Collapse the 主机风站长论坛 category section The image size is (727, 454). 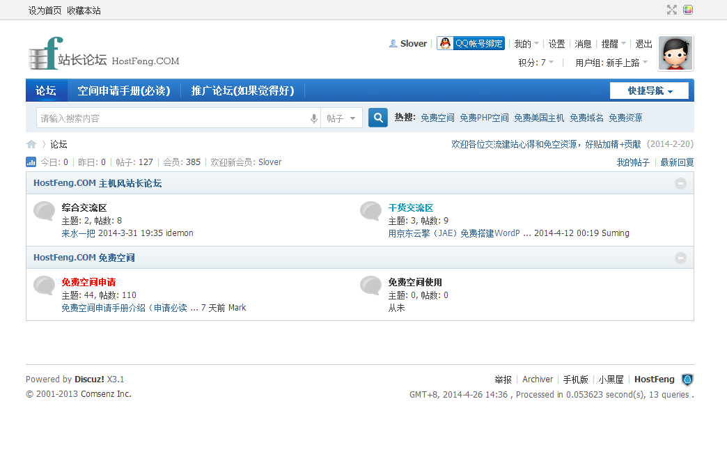[680, 184]
